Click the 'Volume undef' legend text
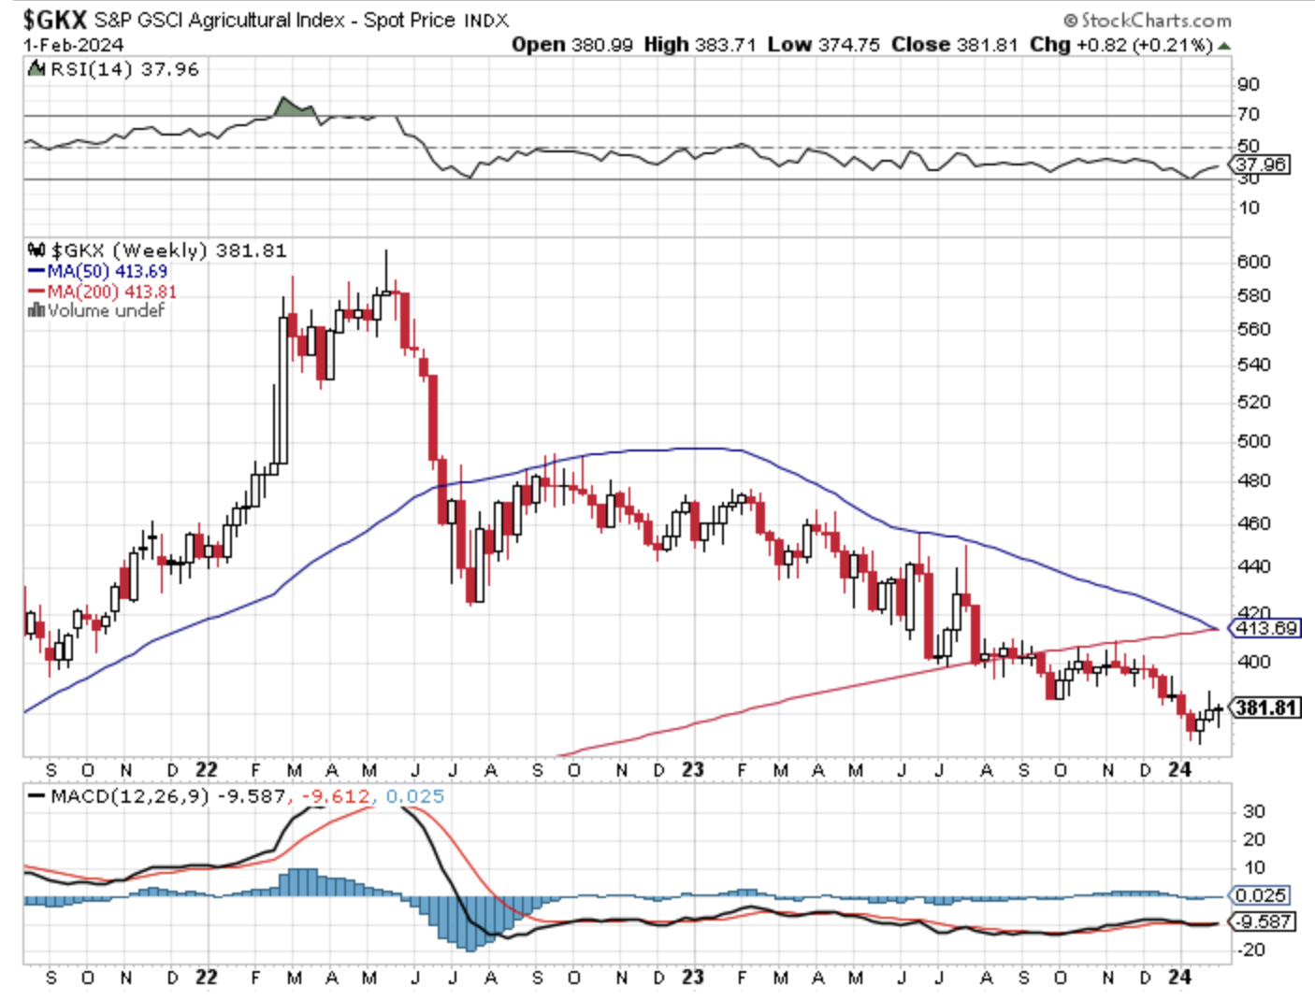1315x1000 pixels. [106, 311]
